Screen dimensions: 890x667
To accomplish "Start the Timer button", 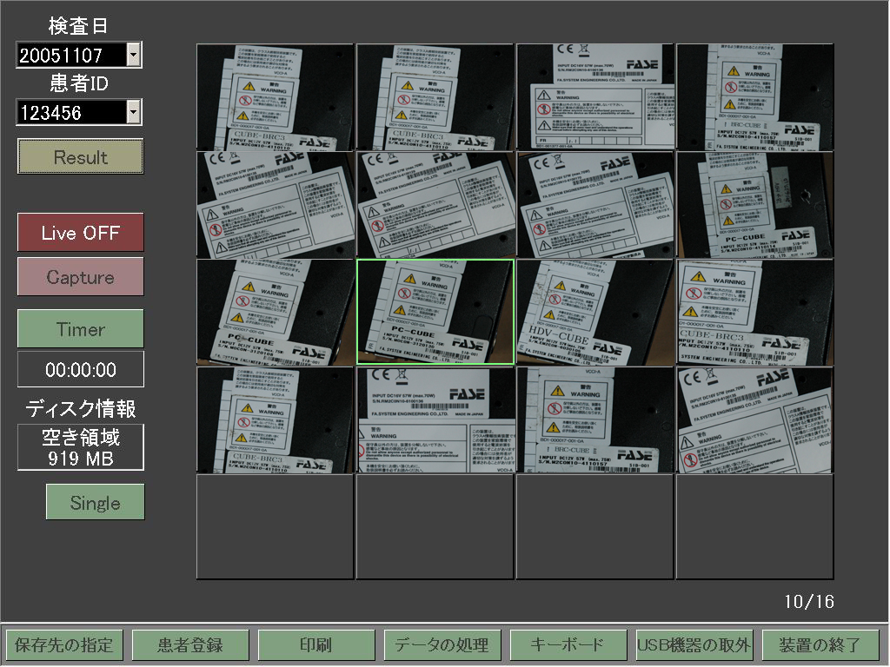I will (x=80, y=328).
